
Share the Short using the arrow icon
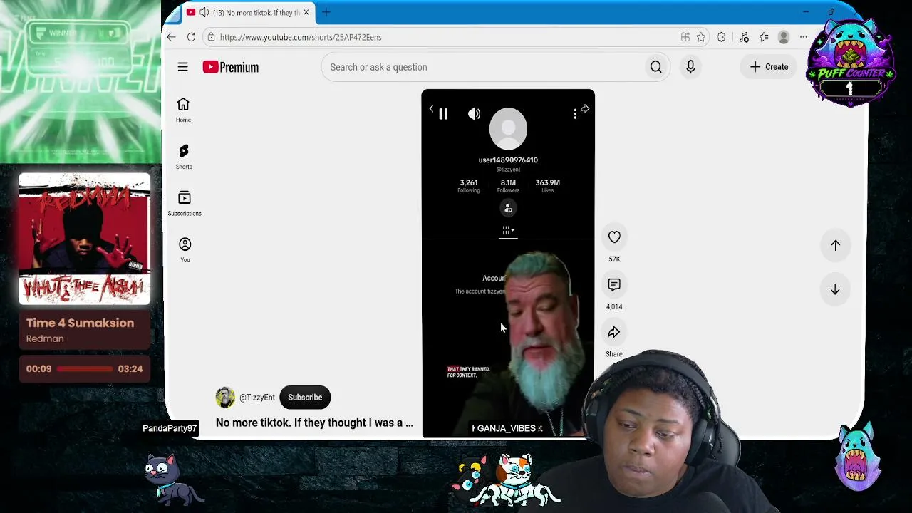coord(613,333)
